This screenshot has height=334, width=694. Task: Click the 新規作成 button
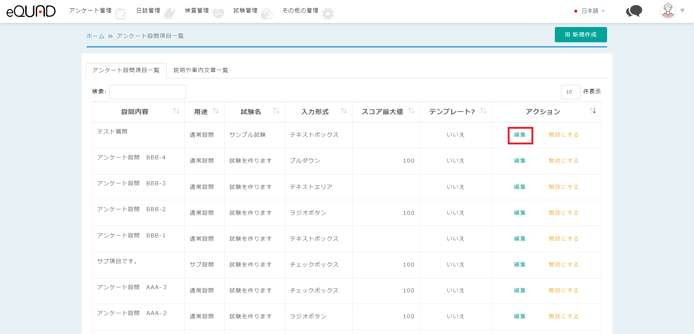click(580, 35)
